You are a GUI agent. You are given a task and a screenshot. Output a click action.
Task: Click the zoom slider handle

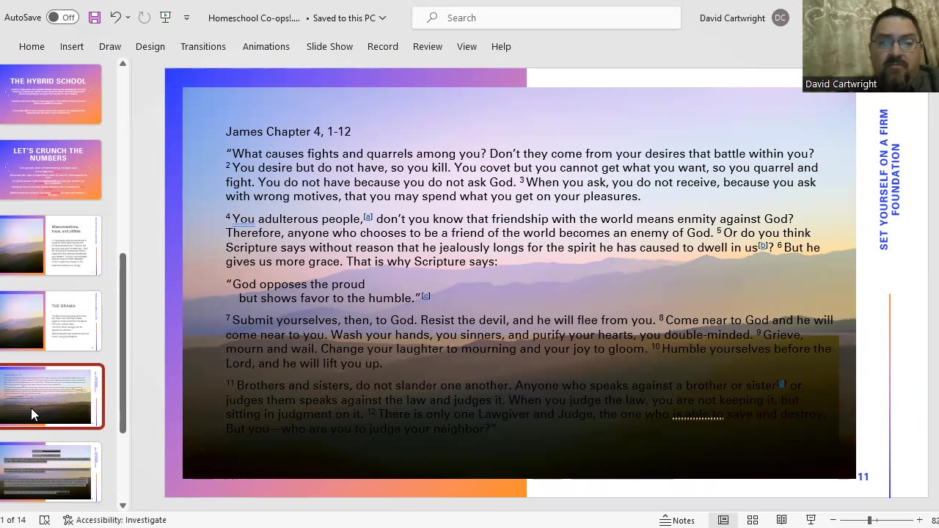pos(869,520)
